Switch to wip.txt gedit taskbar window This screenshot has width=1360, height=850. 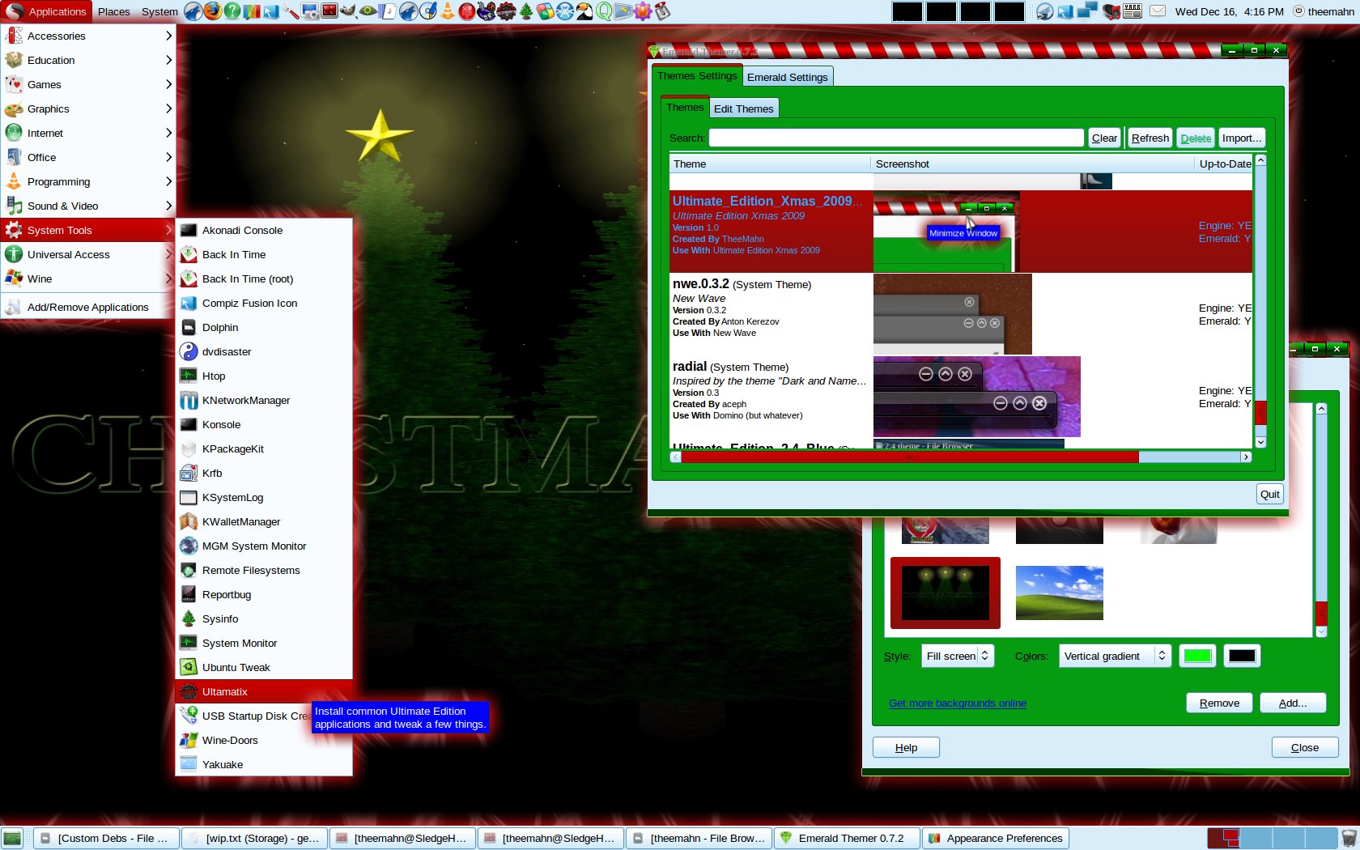tap(254, 838)
